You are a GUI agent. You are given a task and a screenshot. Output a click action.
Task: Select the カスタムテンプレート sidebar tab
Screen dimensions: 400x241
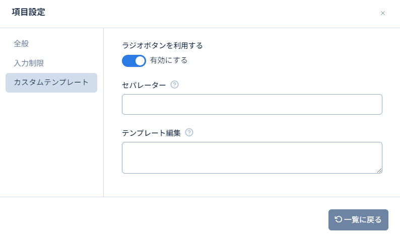(x=51, y=83)
